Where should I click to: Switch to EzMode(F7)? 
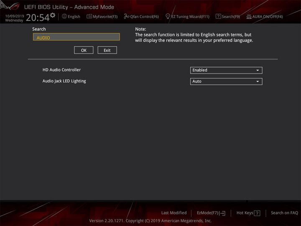tap(211, 213)
